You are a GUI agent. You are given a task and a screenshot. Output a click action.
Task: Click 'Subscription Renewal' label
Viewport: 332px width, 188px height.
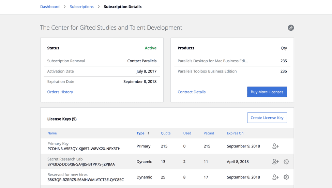66,61
